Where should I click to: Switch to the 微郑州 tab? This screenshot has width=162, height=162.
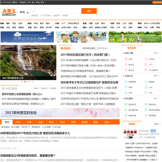[x=132, y=124]
